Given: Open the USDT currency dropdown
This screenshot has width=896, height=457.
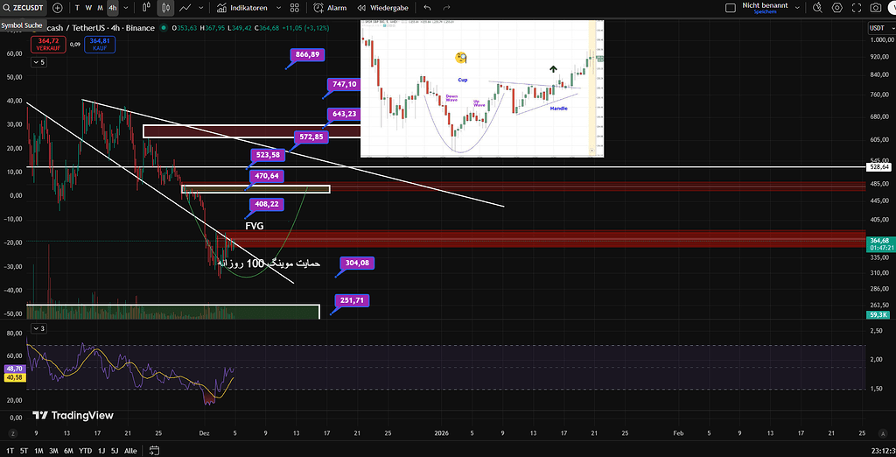Looking at the screenshot, I should [x=878, y=28].
